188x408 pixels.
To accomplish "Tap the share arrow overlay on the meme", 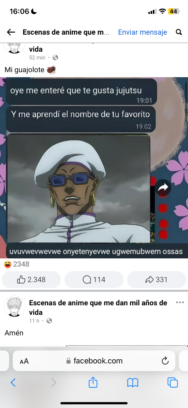I will (x=163, y=187).
